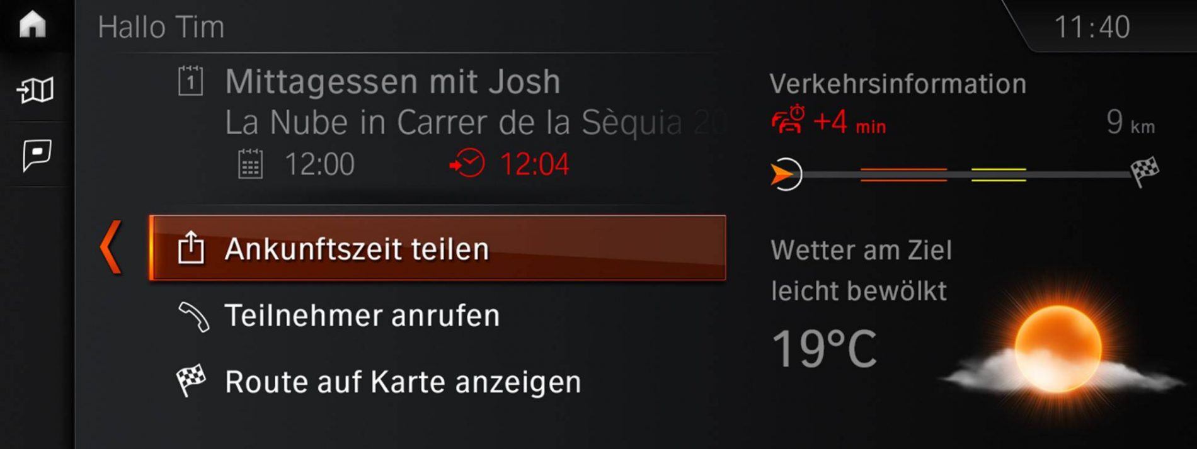The height and width of the screenshot is (449, 1197).
Task: Open the navigation map icon in sidebar
Action: click(35, 90)
